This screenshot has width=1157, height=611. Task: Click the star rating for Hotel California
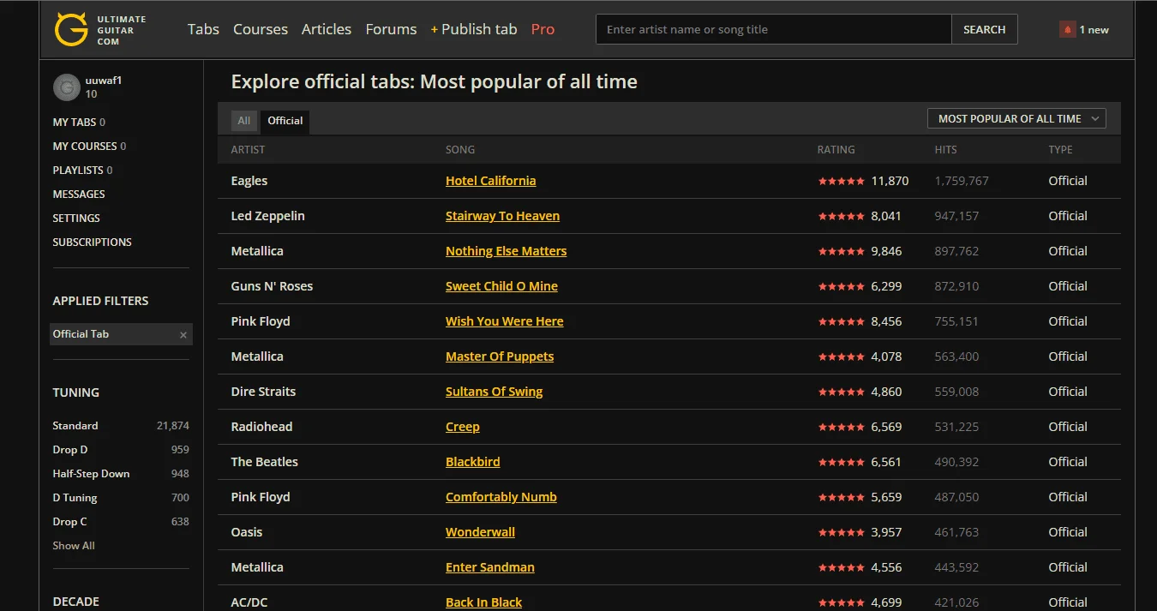click(841, 181)
